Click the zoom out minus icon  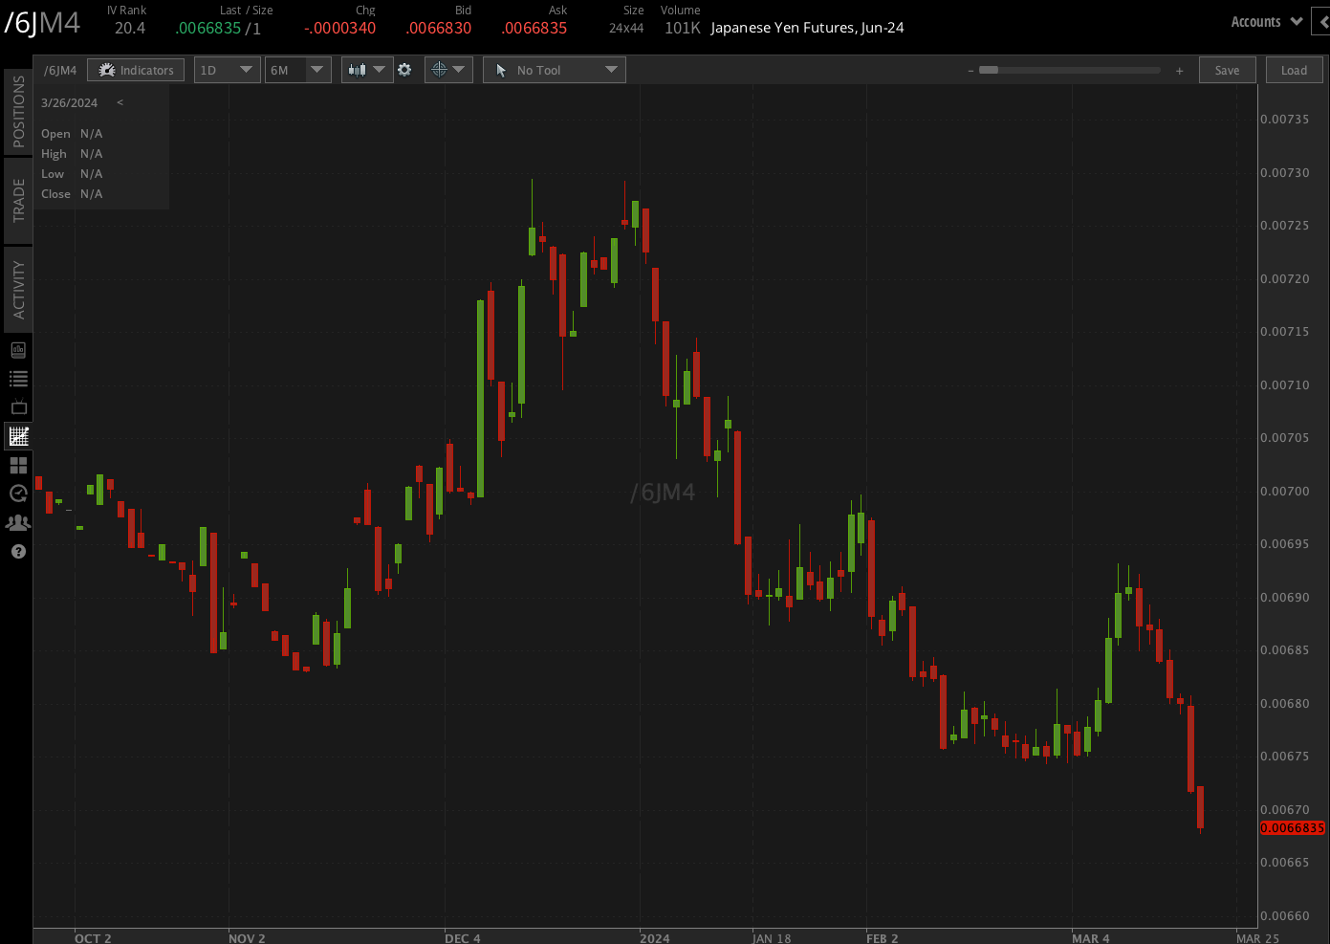point(970,71)
